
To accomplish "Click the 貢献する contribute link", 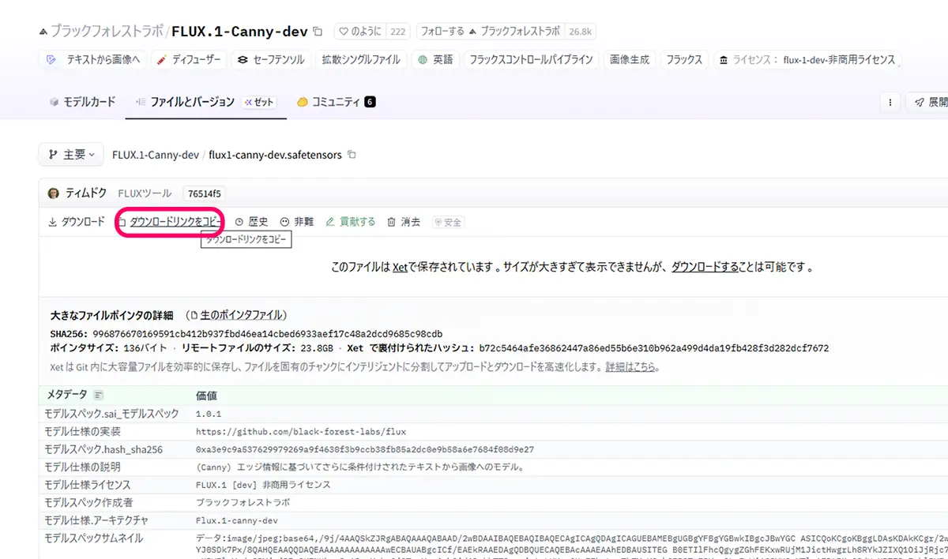I will (351, 222).
